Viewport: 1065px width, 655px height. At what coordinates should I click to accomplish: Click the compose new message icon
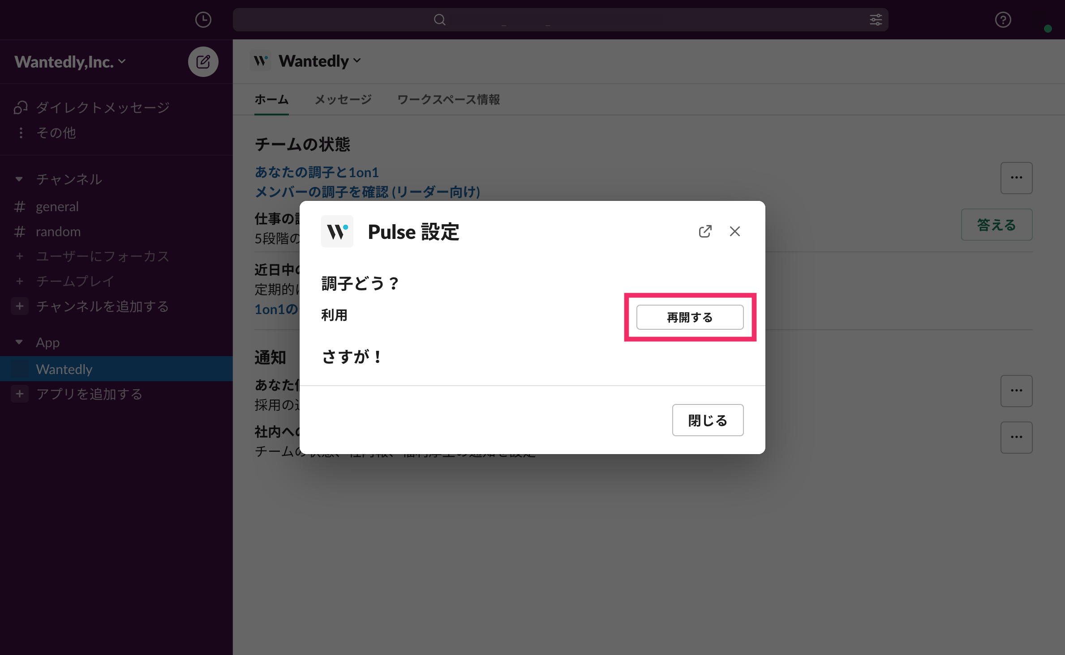[x=203, y=62]
